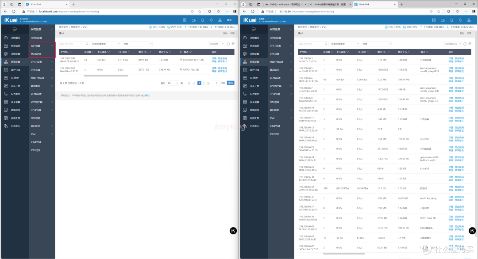
Task: Open 状态监控 in the right window's main sidebar
Action: click(x=254, y=46)
